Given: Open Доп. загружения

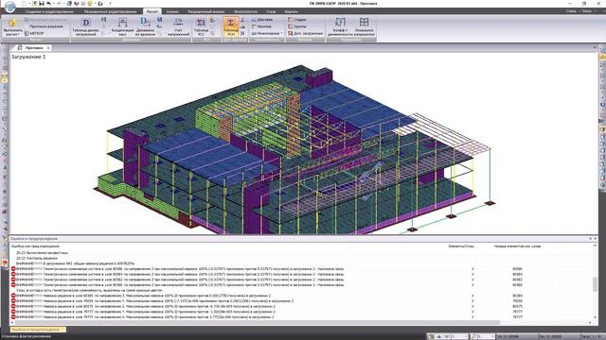Looking at the screenshot, I should (x=305, y=34).
